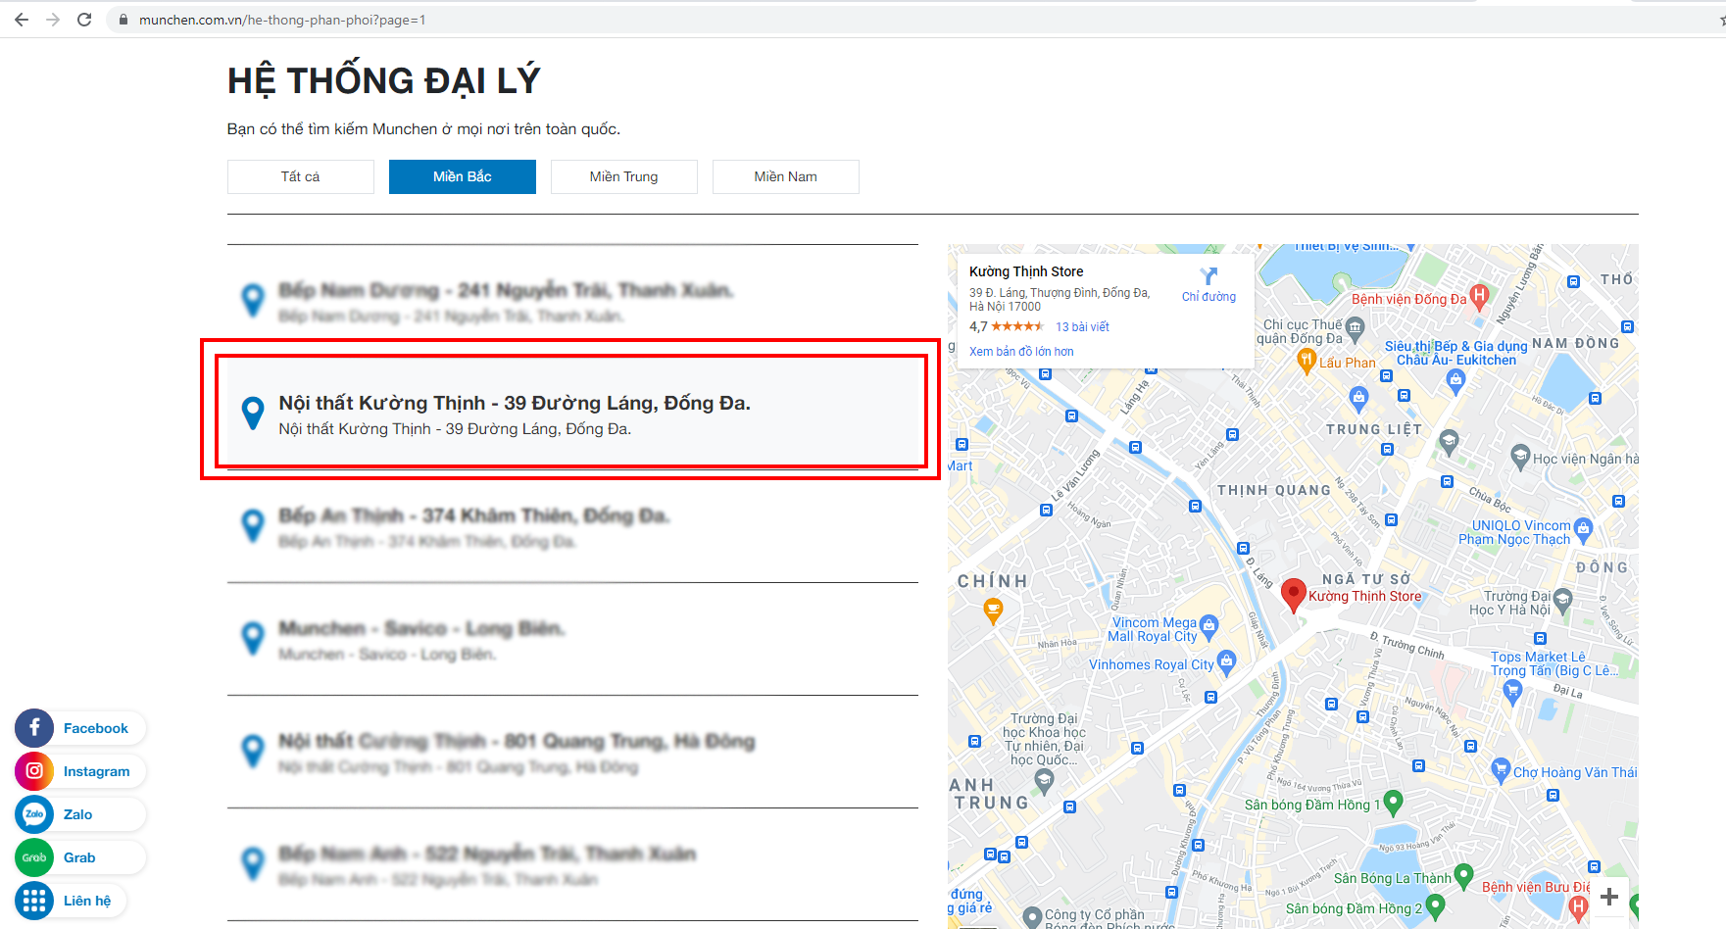The image size is (1726, 929).
Task: Zoom in the map with the plus button
Action: click(1609, 896)
